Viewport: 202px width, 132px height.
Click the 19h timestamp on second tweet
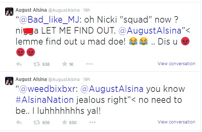(x=87, y=80)
